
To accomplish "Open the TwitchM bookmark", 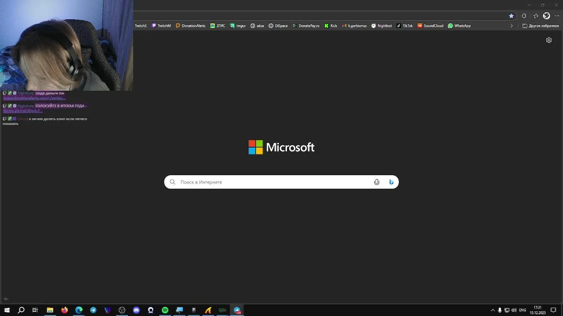I will click(x=161, y=26).
